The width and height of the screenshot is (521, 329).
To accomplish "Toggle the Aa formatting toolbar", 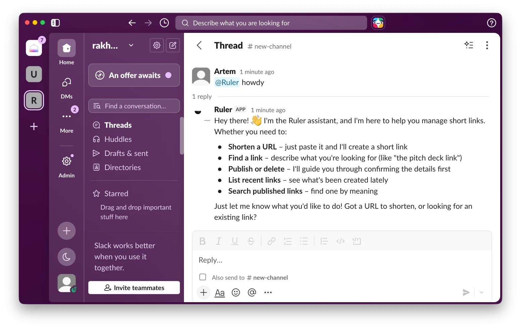I will pos(220,292).
